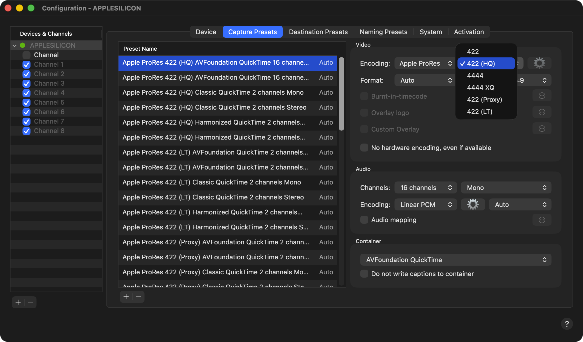Open the audio Auto dropdown

click(x=520, y=204)
